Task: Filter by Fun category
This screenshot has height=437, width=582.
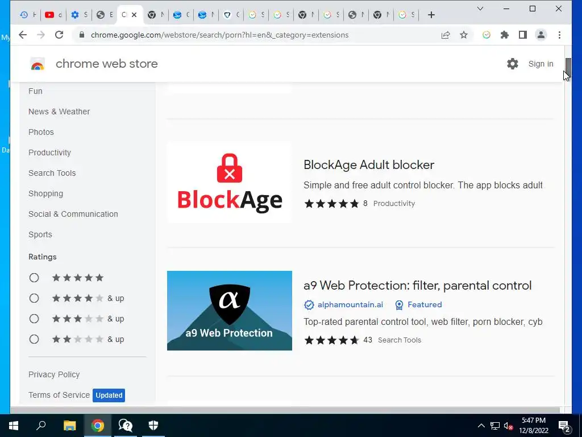Action: click(35, 91)
